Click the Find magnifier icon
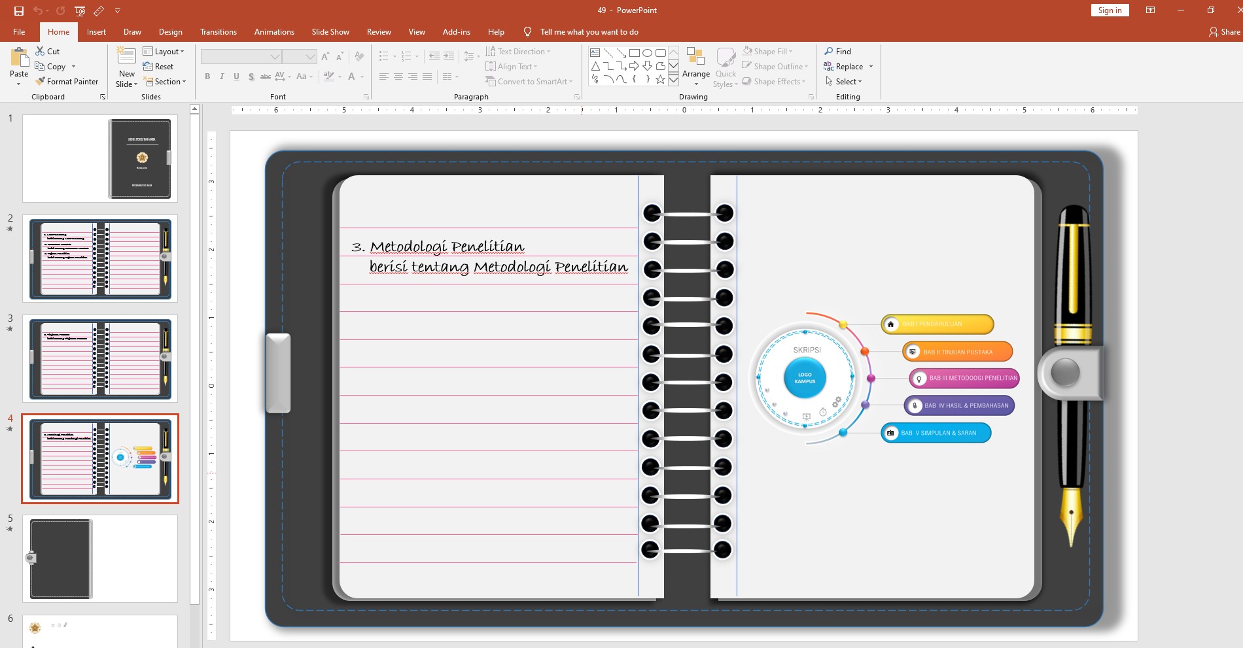The width and height of the screenshot is (1243, 648). tap(829, 51)
